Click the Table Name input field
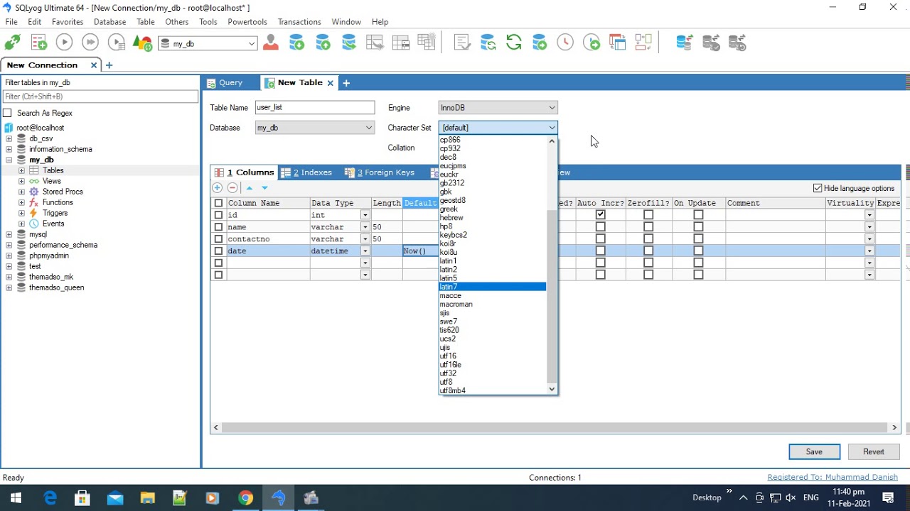 click(314, 108)
